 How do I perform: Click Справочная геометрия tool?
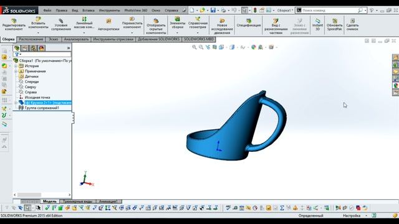(198, 23)
